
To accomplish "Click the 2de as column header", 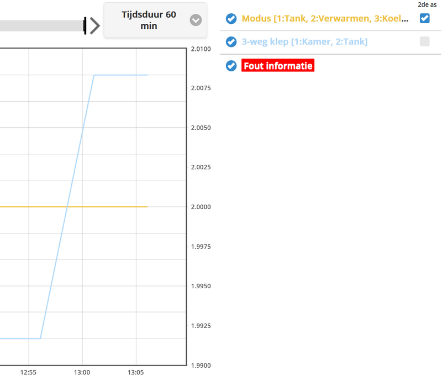I will tap(427, 4).
